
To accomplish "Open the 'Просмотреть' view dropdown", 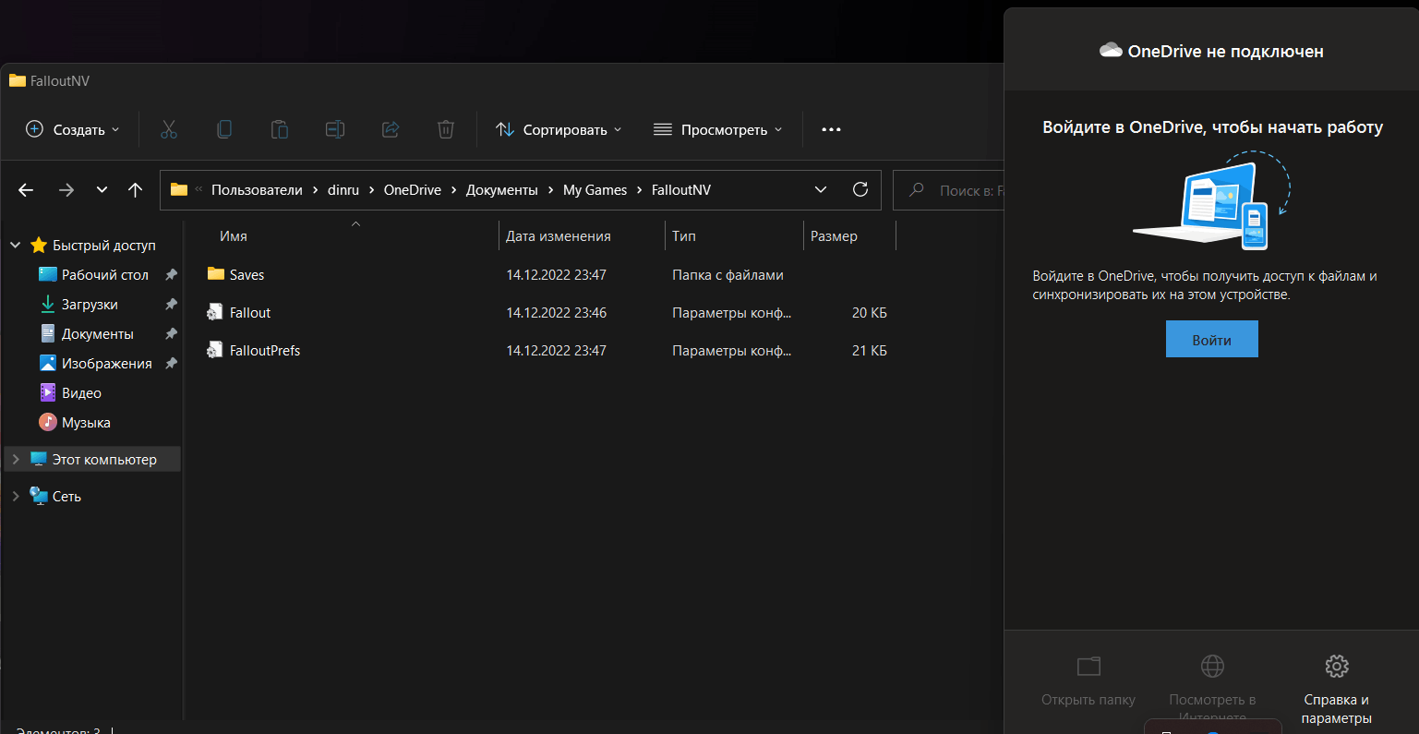I will click(717, 129).
